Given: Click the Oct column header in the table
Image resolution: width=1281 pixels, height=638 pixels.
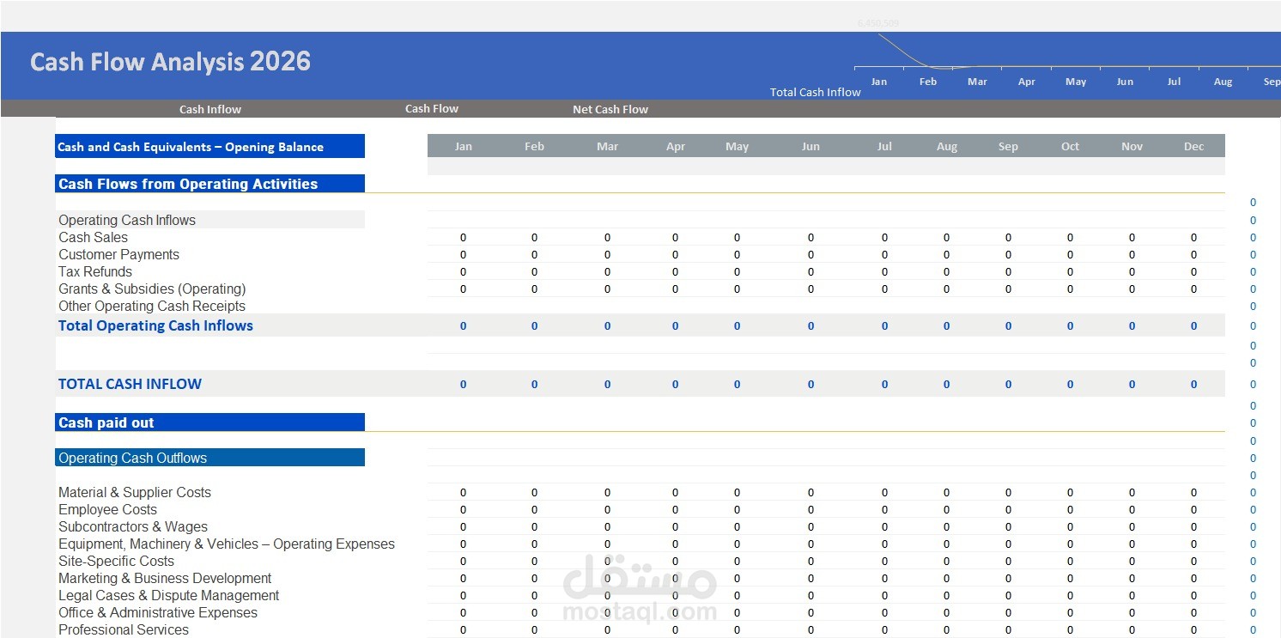Looking at the screenshot, I should (1070, 146).
